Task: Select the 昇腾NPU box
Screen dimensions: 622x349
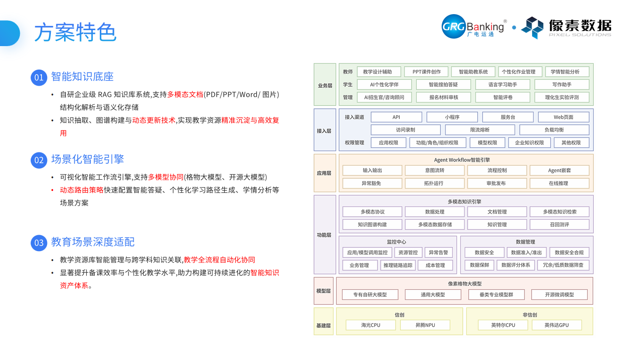Action: tap(425, 325)
